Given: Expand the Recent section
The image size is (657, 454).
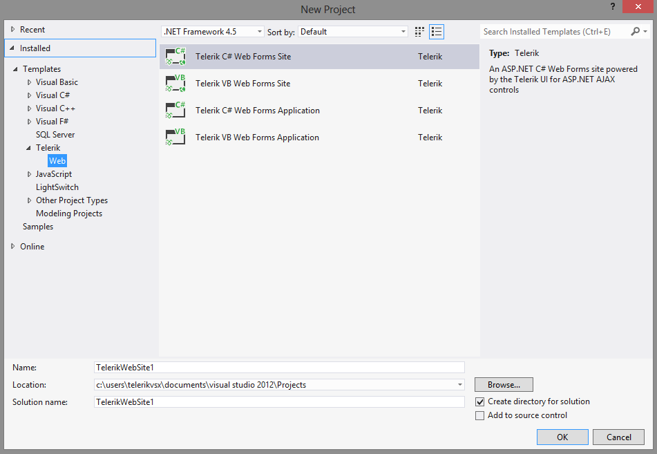Looking at the screenshot, I should [x=13, y=29].
